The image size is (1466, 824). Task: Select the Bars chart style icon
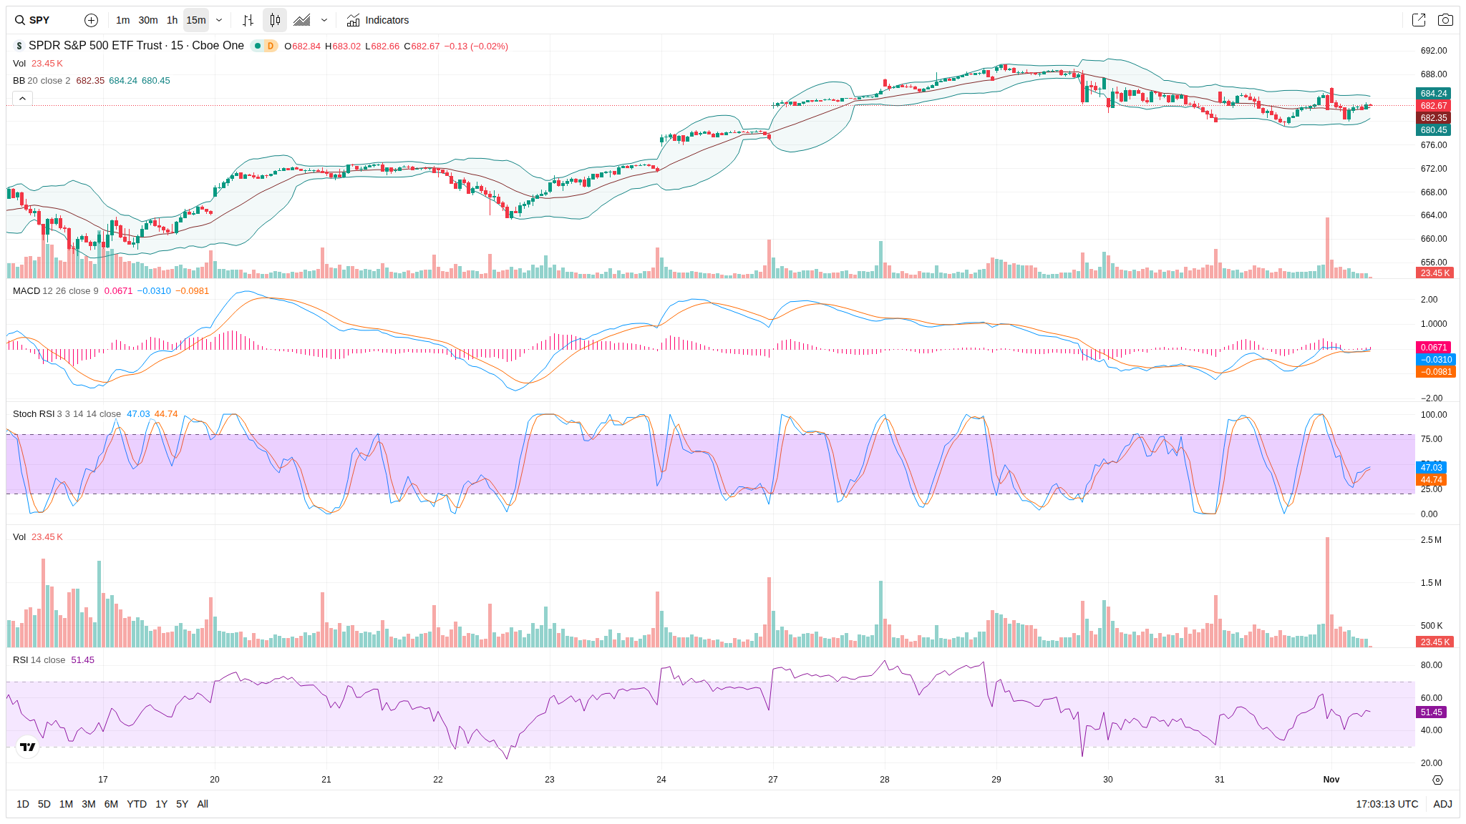248,20
